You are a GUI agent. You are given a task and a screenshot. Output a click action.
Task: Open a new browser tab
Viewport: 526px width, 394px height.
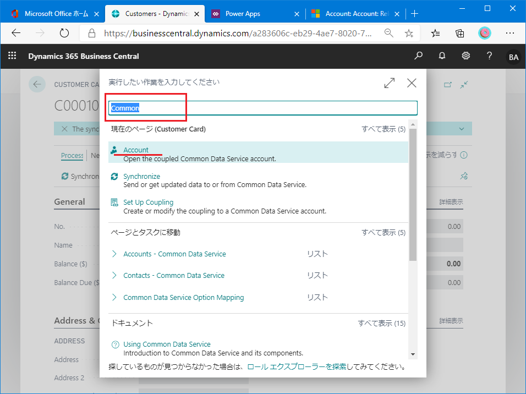[x=415, y=14]
